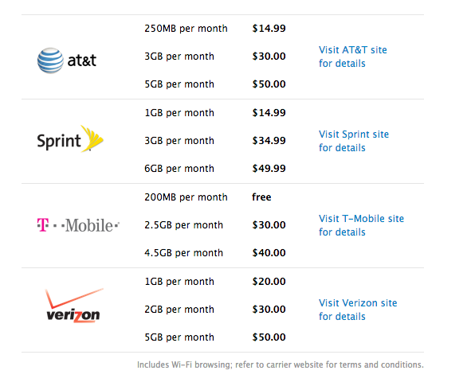Open Visit AT&T site for details link
The height and width of the screenshot is (382, 475).
point(352,57)
